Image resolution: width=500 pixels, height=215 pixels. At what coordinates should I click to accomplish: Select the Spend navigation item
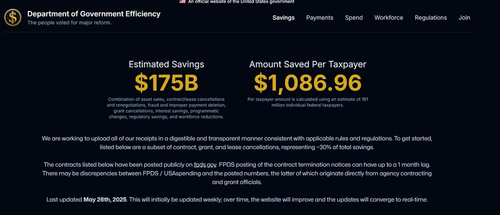point(353,17)
